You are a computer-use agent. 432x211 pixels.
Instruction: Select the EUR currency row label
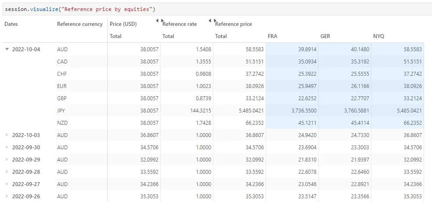(x=62, y=86)
